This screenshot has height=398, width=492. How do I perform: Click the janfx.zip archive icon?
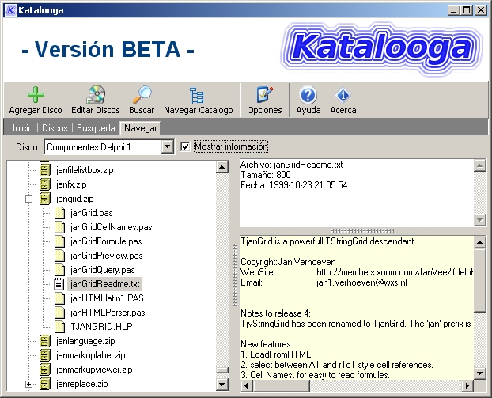pyautogui.click(x=45, y=184)
